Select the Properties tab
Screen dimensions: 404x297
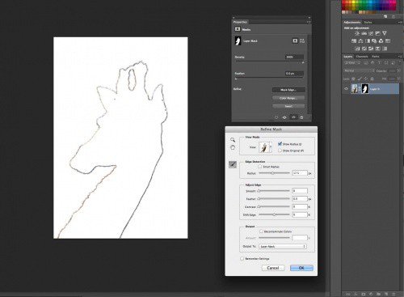pos(240,22)
